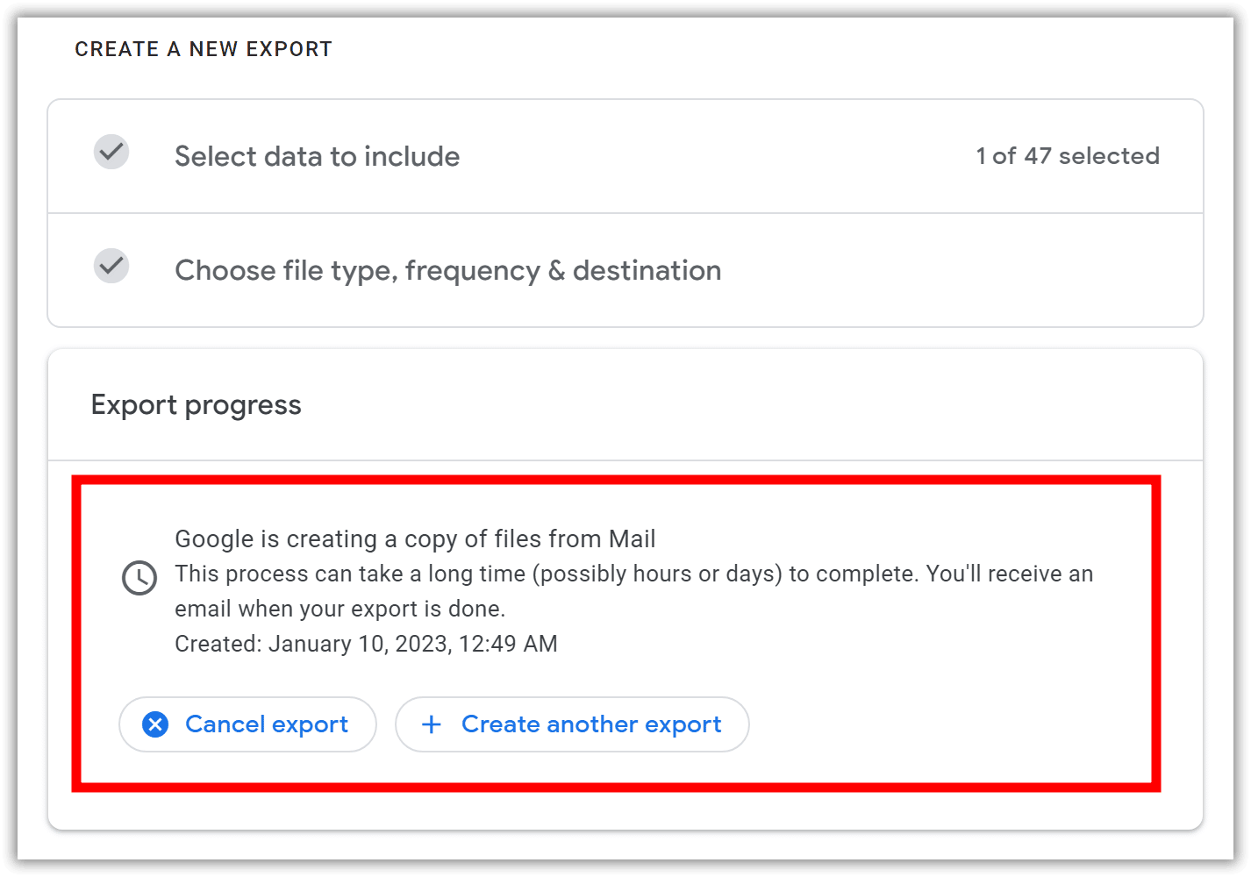Screen dimensions: 1251x877
Task: Click the clock icon in Export progress
Action: coord(139,578)
